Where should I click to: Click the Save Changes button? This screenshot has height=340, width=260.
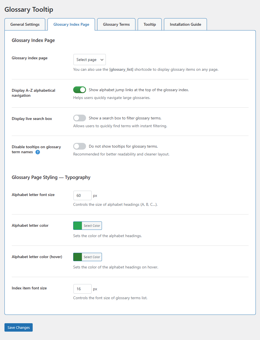click(x=18, y=327)
